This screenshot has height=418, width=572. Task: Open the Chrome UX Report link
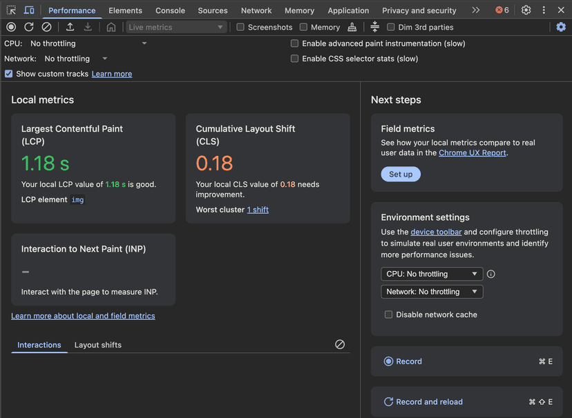(x=472, y=153)
